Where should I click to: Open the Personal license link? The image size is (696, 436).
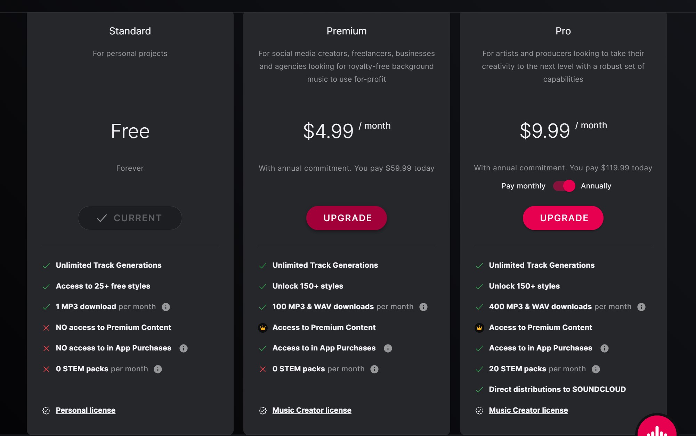point(86,410)
